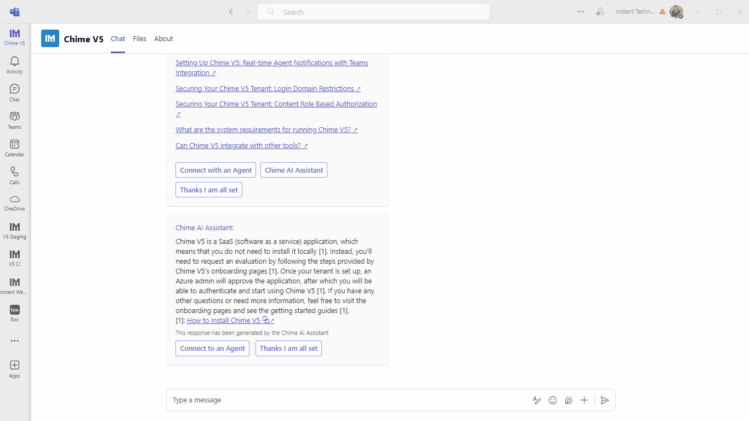
Task: Open the plus actions menu in compose box
Action: pos(585,400)
